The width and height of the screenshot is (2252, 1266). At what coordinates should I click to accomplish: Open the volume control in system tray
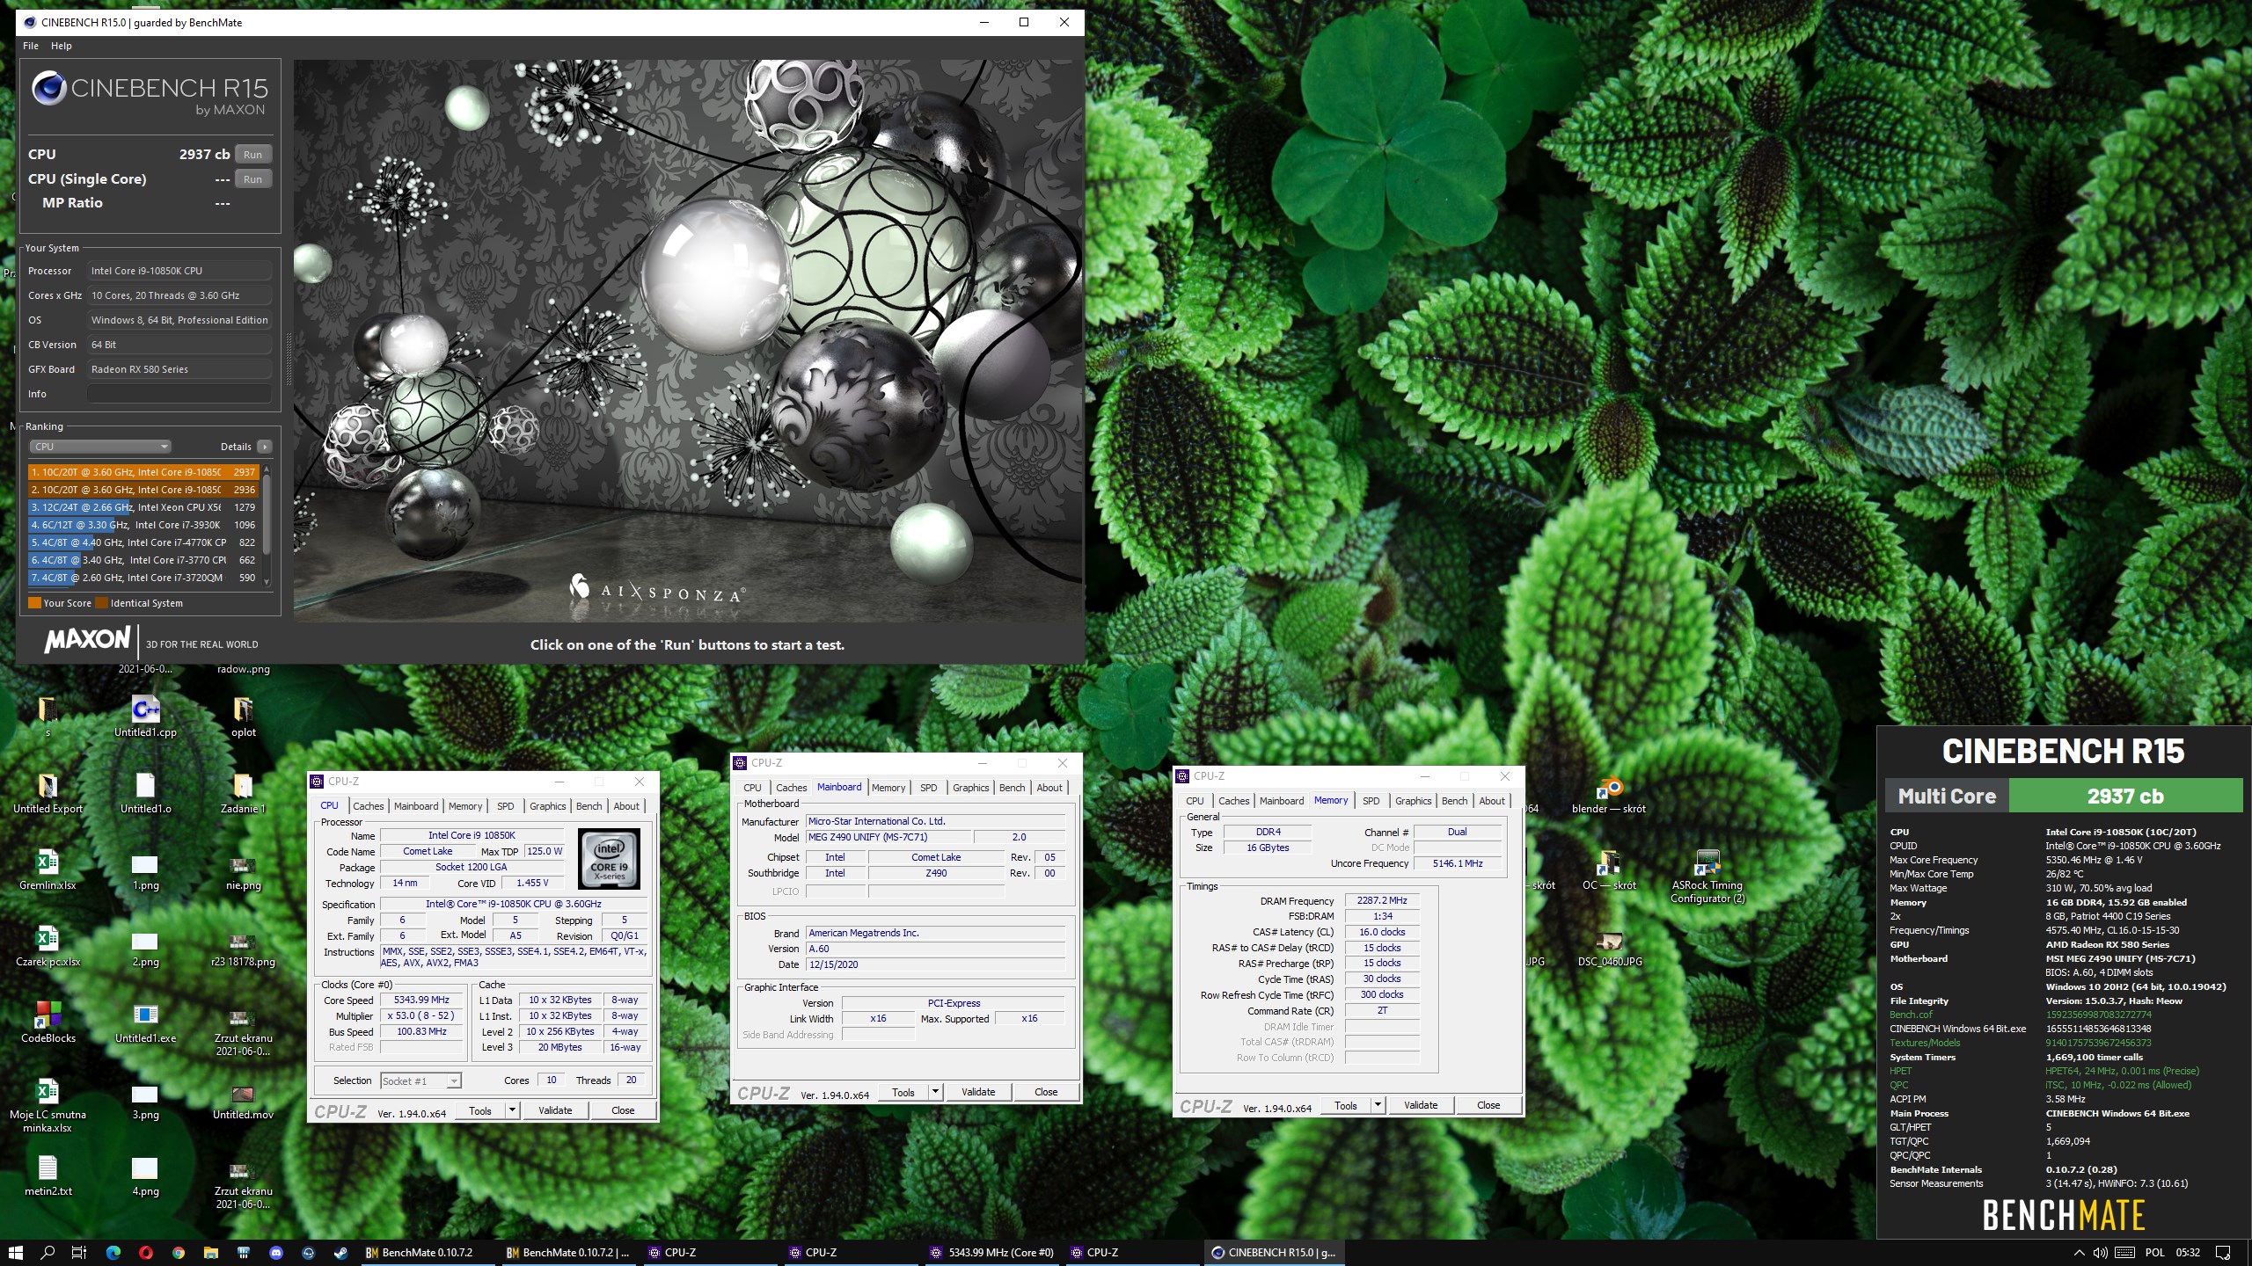point(2101,1253)
